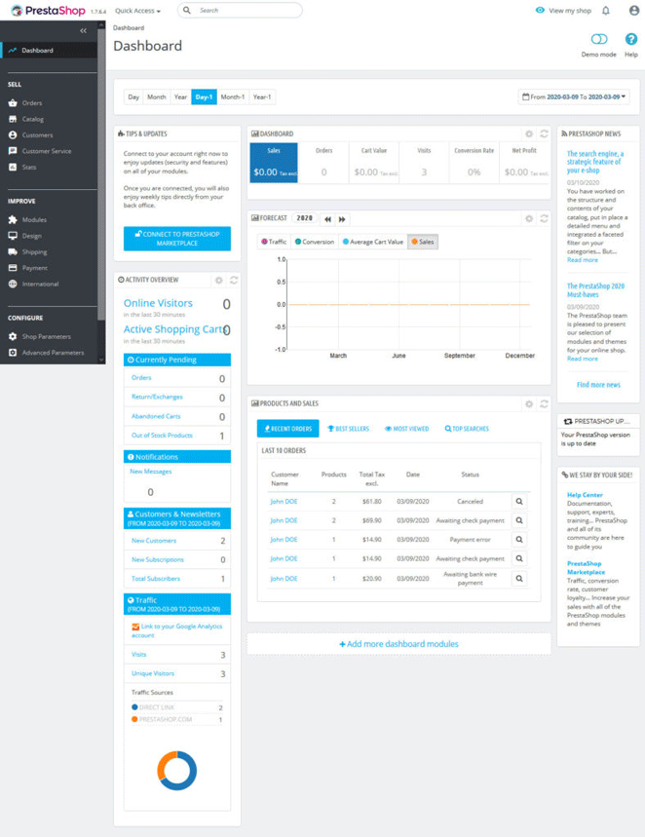View details of $69.90 order
This screenshot has height=837, width=645.
click(519, 520)
